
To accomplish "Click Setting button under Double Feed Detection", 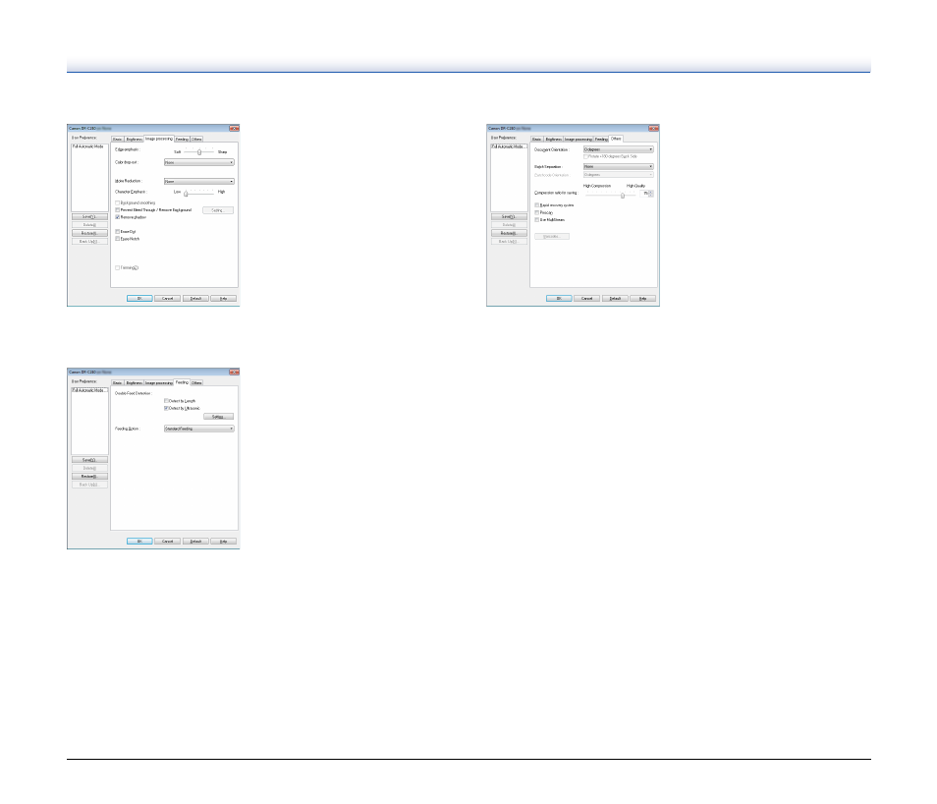I will click(x=220, y=417).
